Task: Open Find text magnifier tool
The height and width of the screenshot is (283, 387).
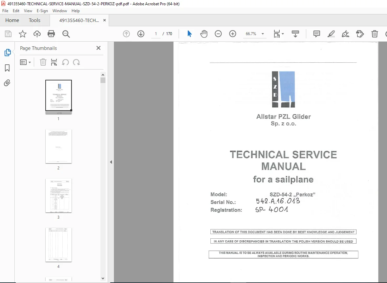Action: pos(66,34)
